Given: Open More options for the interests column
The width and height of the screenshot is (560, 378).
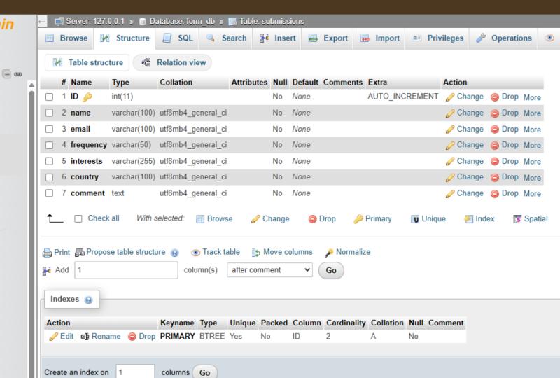Looking at the screenshot, I should pyautogui.click(x=532, y=162).
